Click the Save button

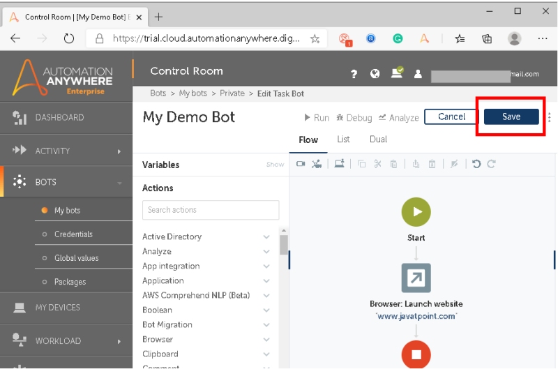(511, 116)
